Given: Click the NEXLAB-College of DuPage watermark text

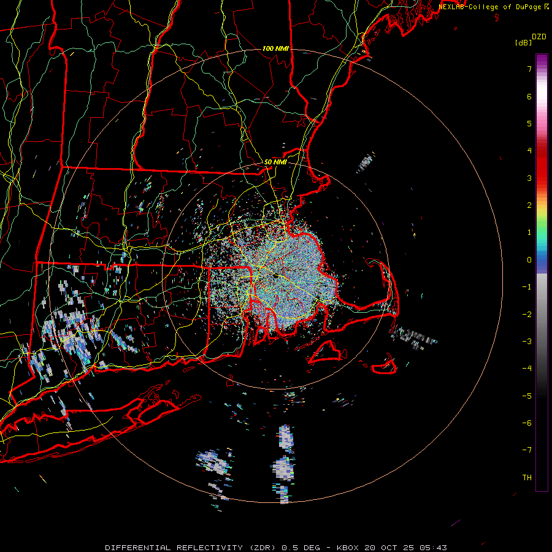Looking at the screenshot, I should pyautogui.click(x=490, y=7).
